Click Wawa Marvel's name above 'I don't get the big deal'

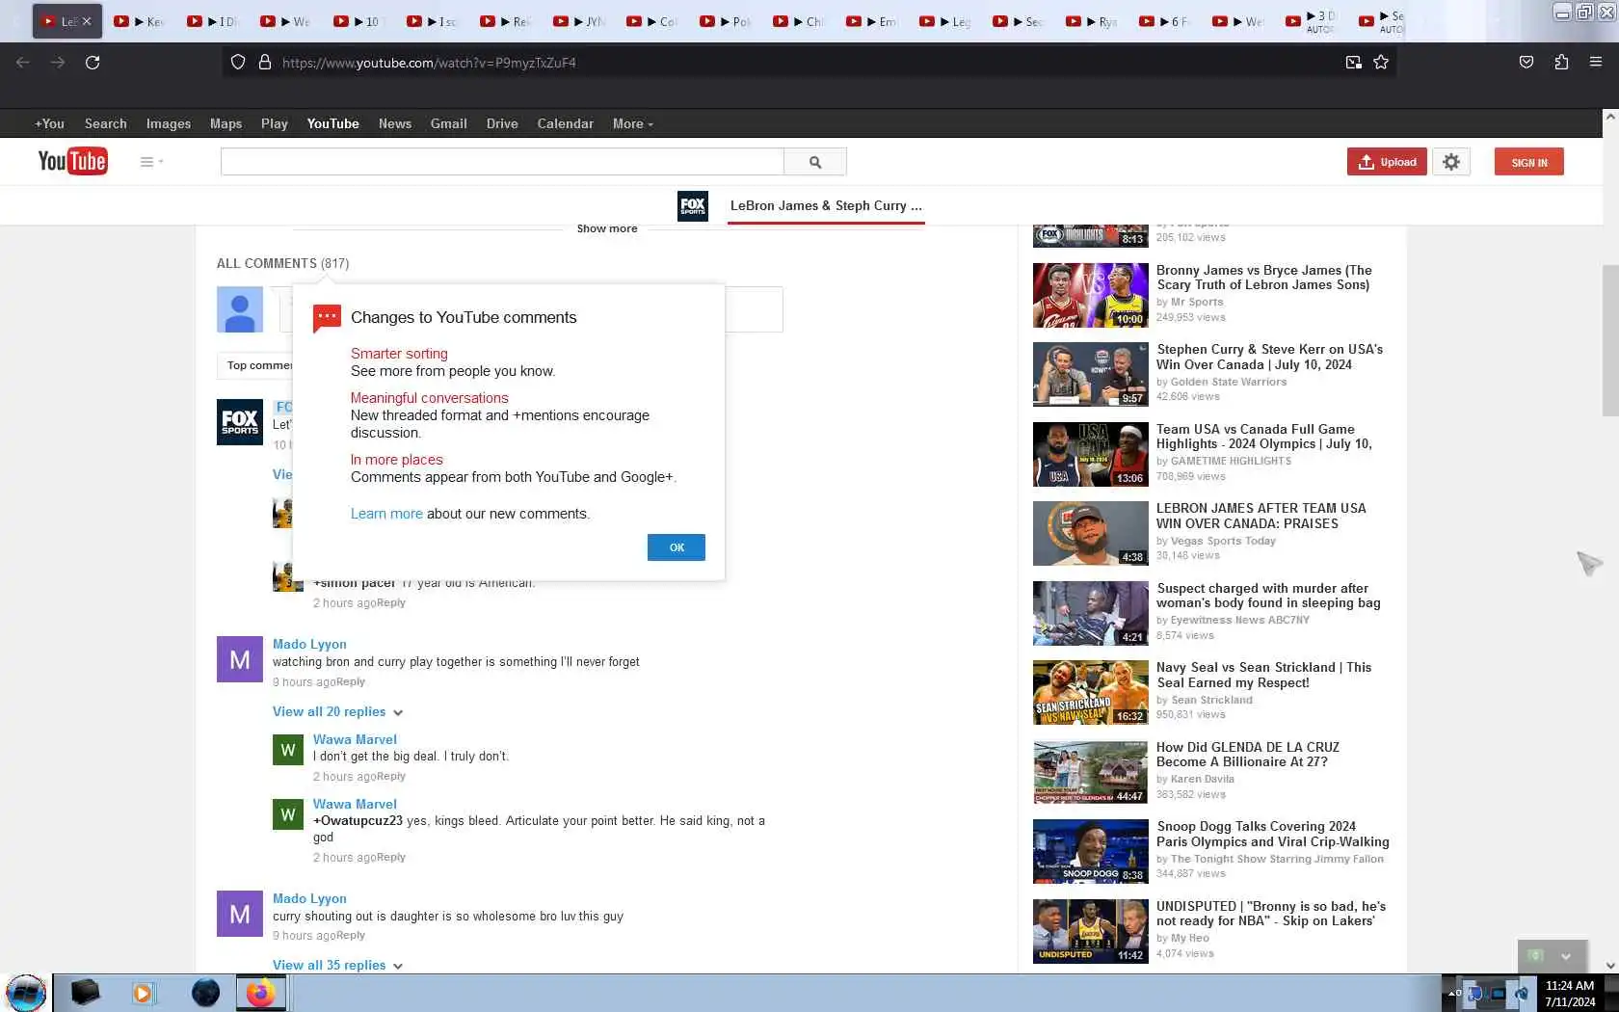point(355,739)
